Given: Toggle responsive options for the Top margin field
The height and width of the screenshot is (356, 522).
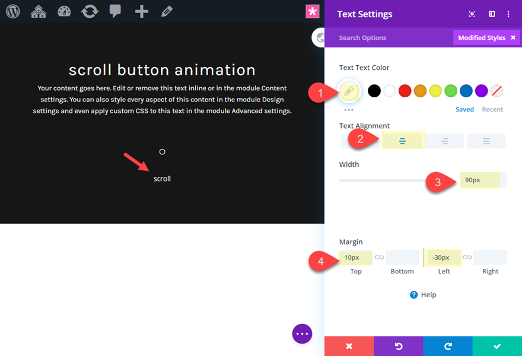Looking at the screenshot, I should tap(380, 257).
